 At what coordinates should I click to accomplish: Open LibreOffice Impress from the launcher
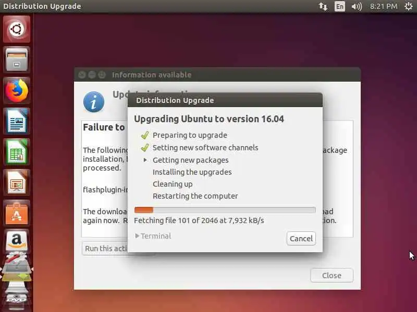point(17,183)
